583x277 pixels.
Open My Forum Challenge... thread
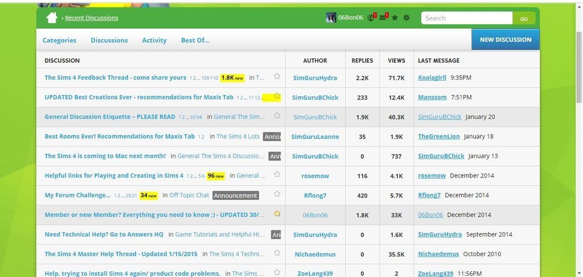77,195
